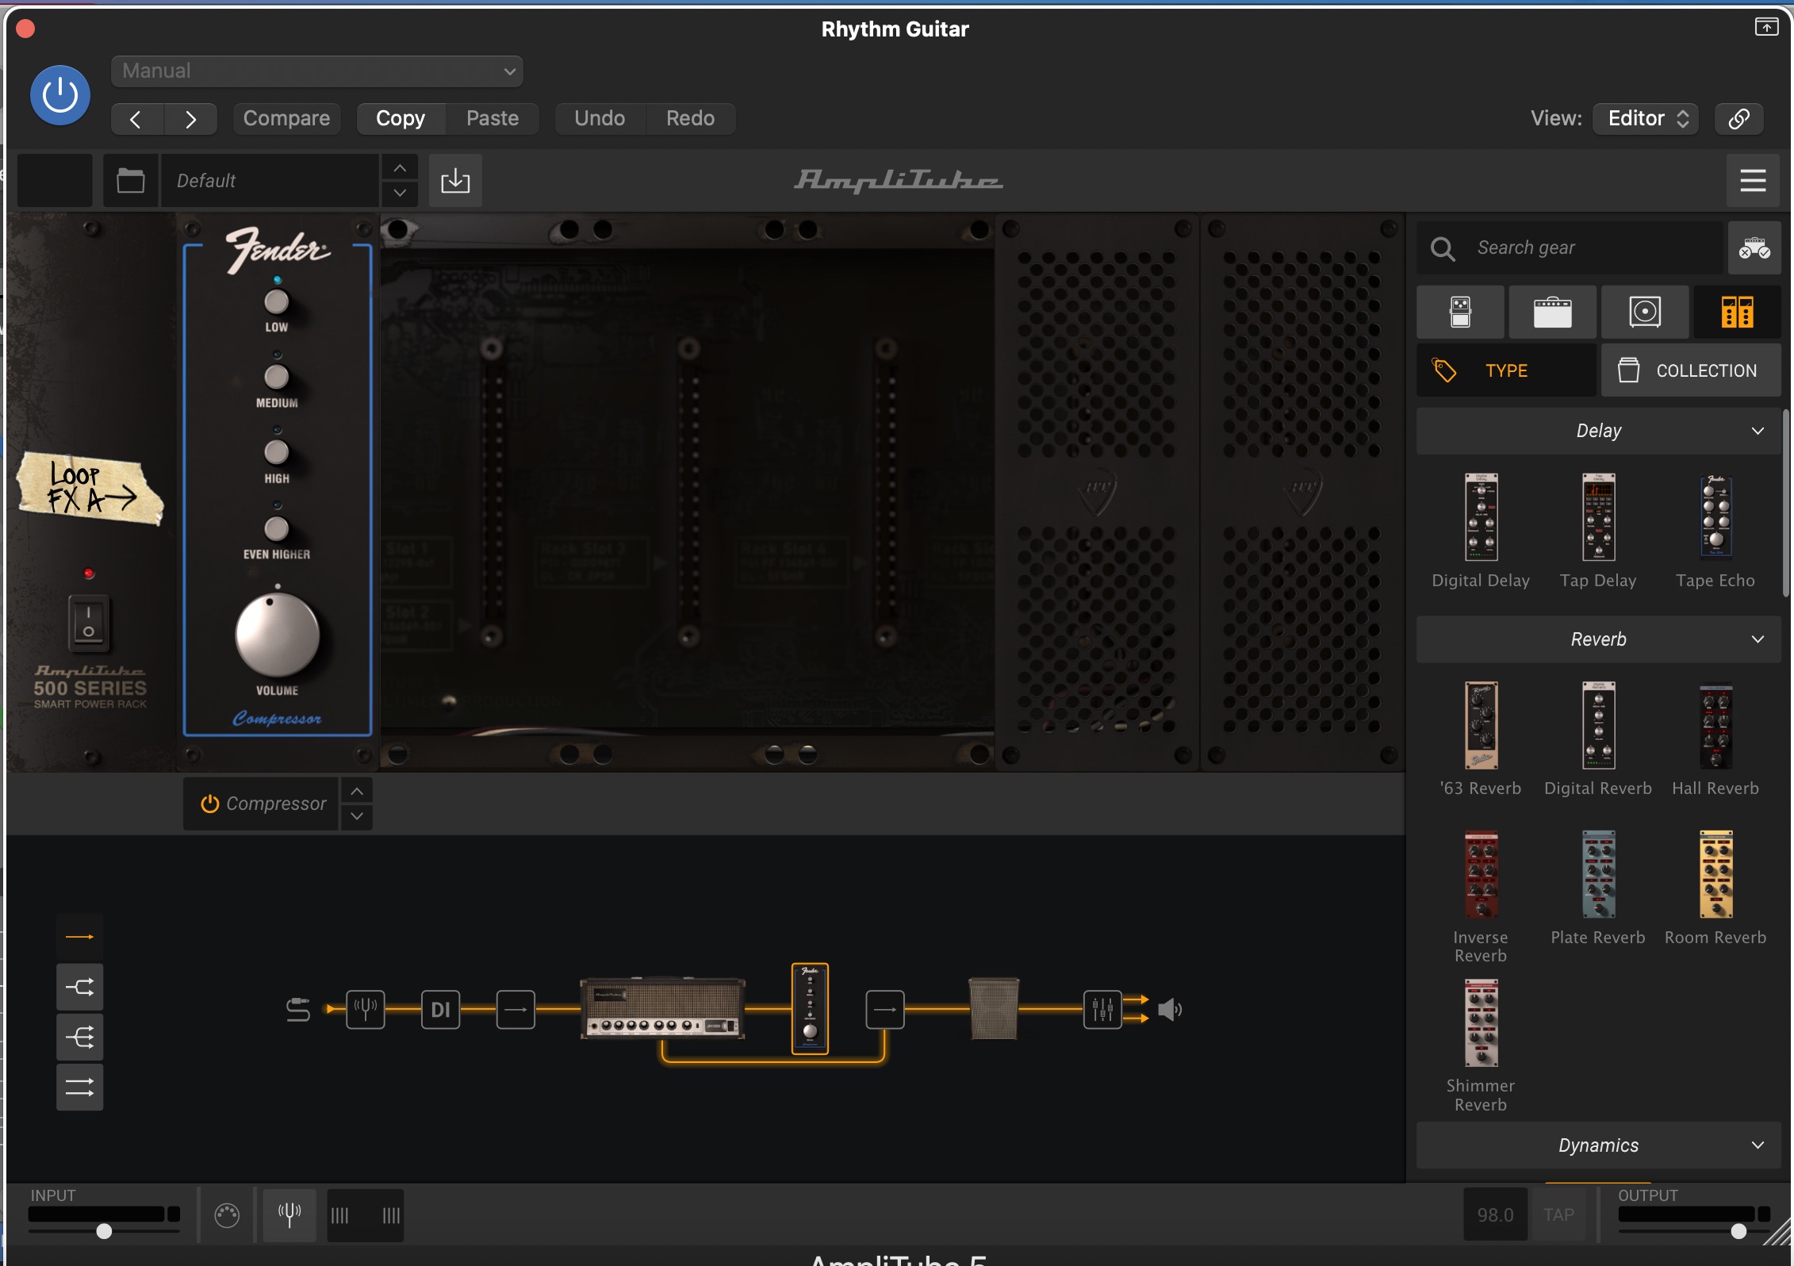Toggle the EVEN HIGHER band switch
Image resolution: width=1794 pixels, height=1266 pixels.
(277, 528)
